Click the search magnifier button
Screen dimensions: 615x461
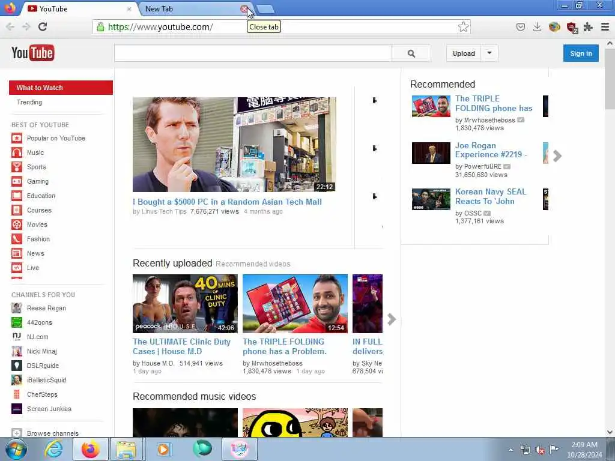click(411, 53)
